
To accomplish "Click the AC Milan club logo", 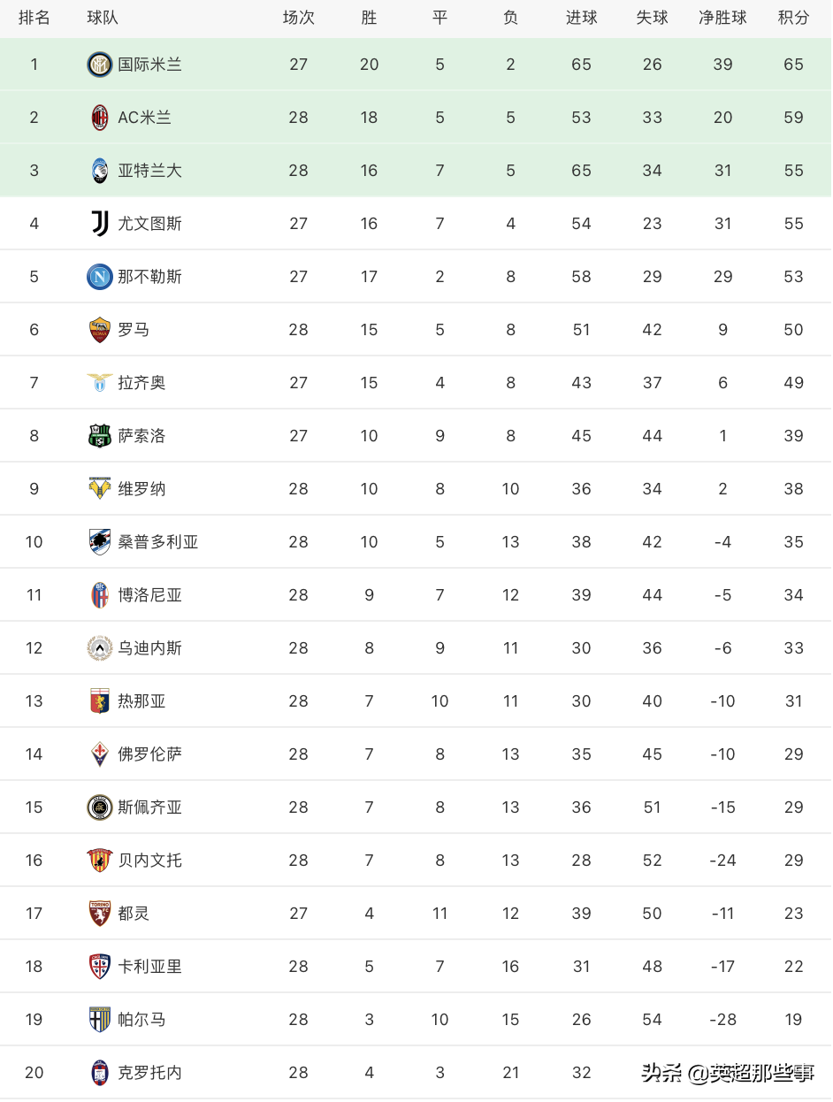I will 100,118.
